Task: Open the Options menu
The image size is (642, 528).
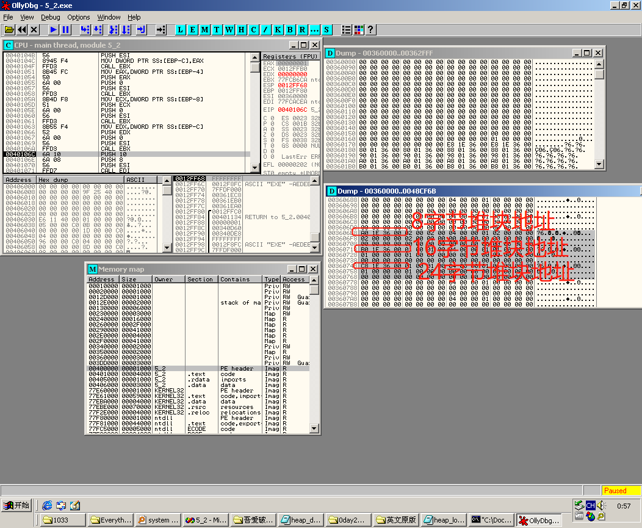Action: pyautogui.click(x=79, y=17)
